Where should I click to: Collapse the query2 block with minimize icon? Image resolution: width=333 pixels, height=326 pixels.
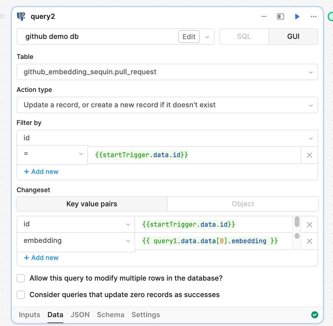click(264, 17)
